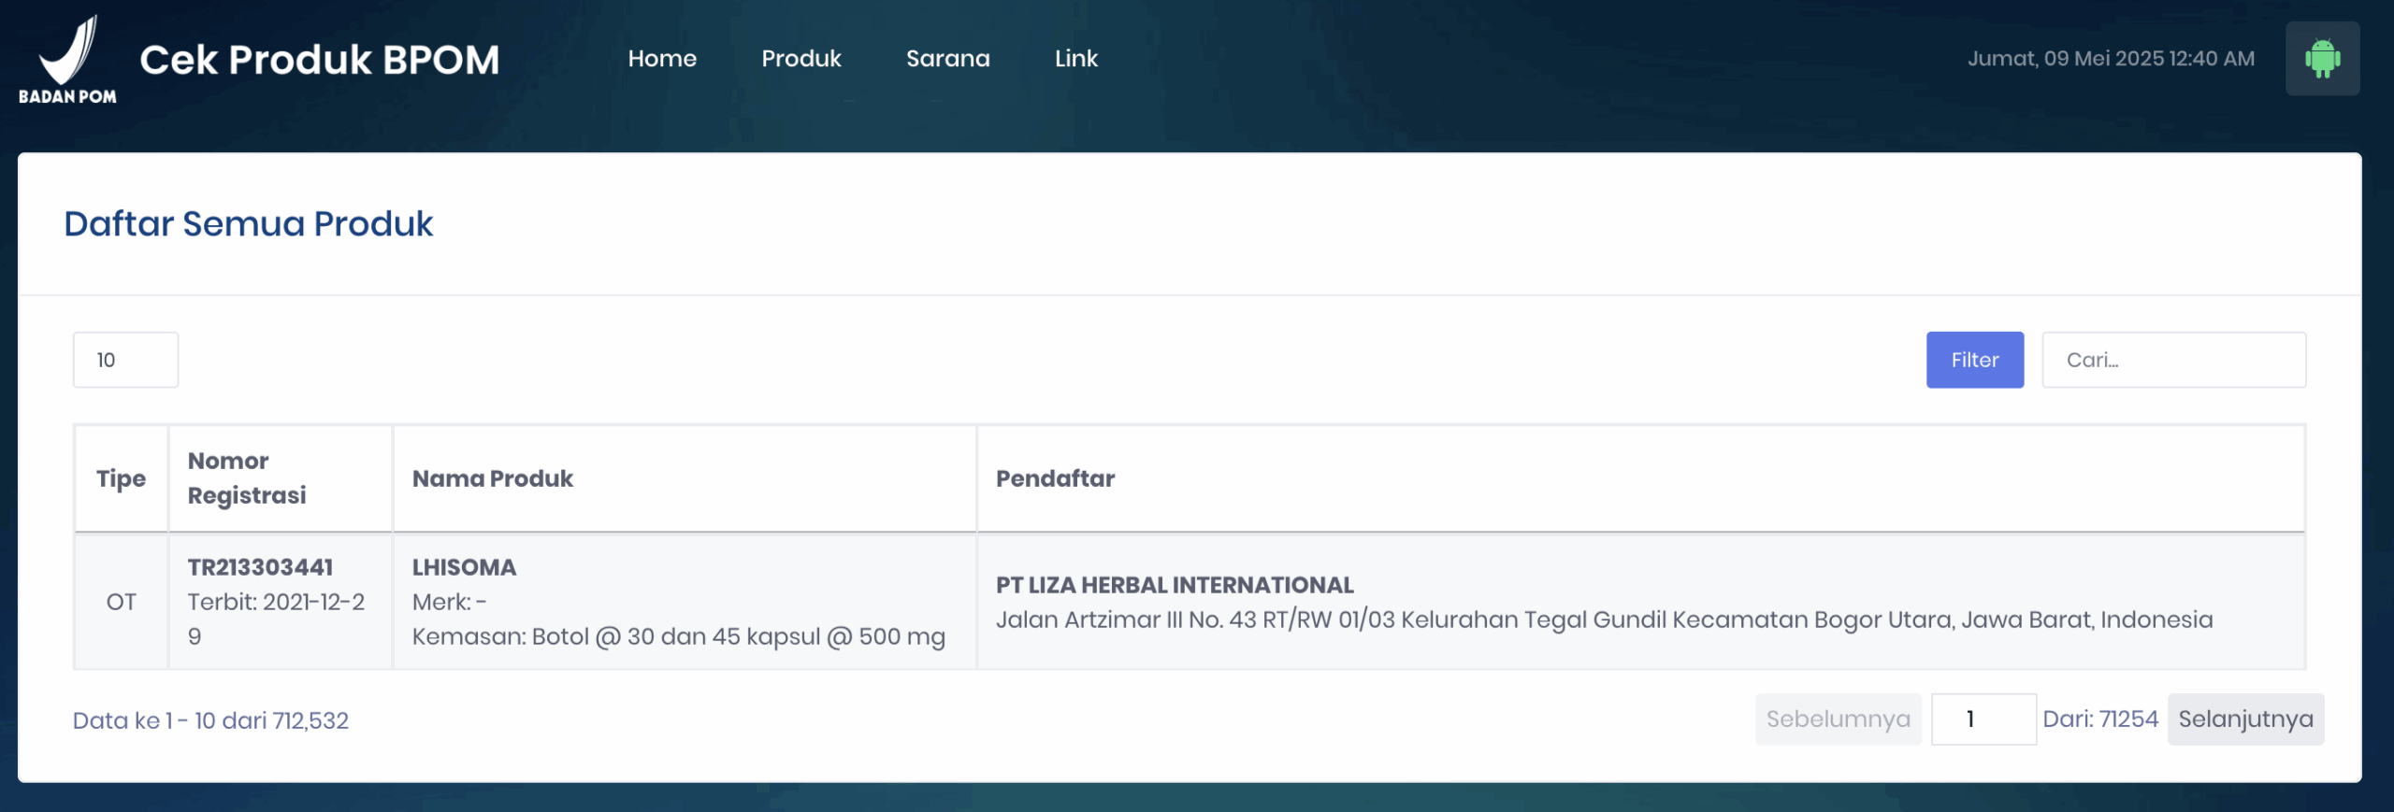Click registration number TR213303441
This screenshot has width=2394, height=812.
(260, 567)
